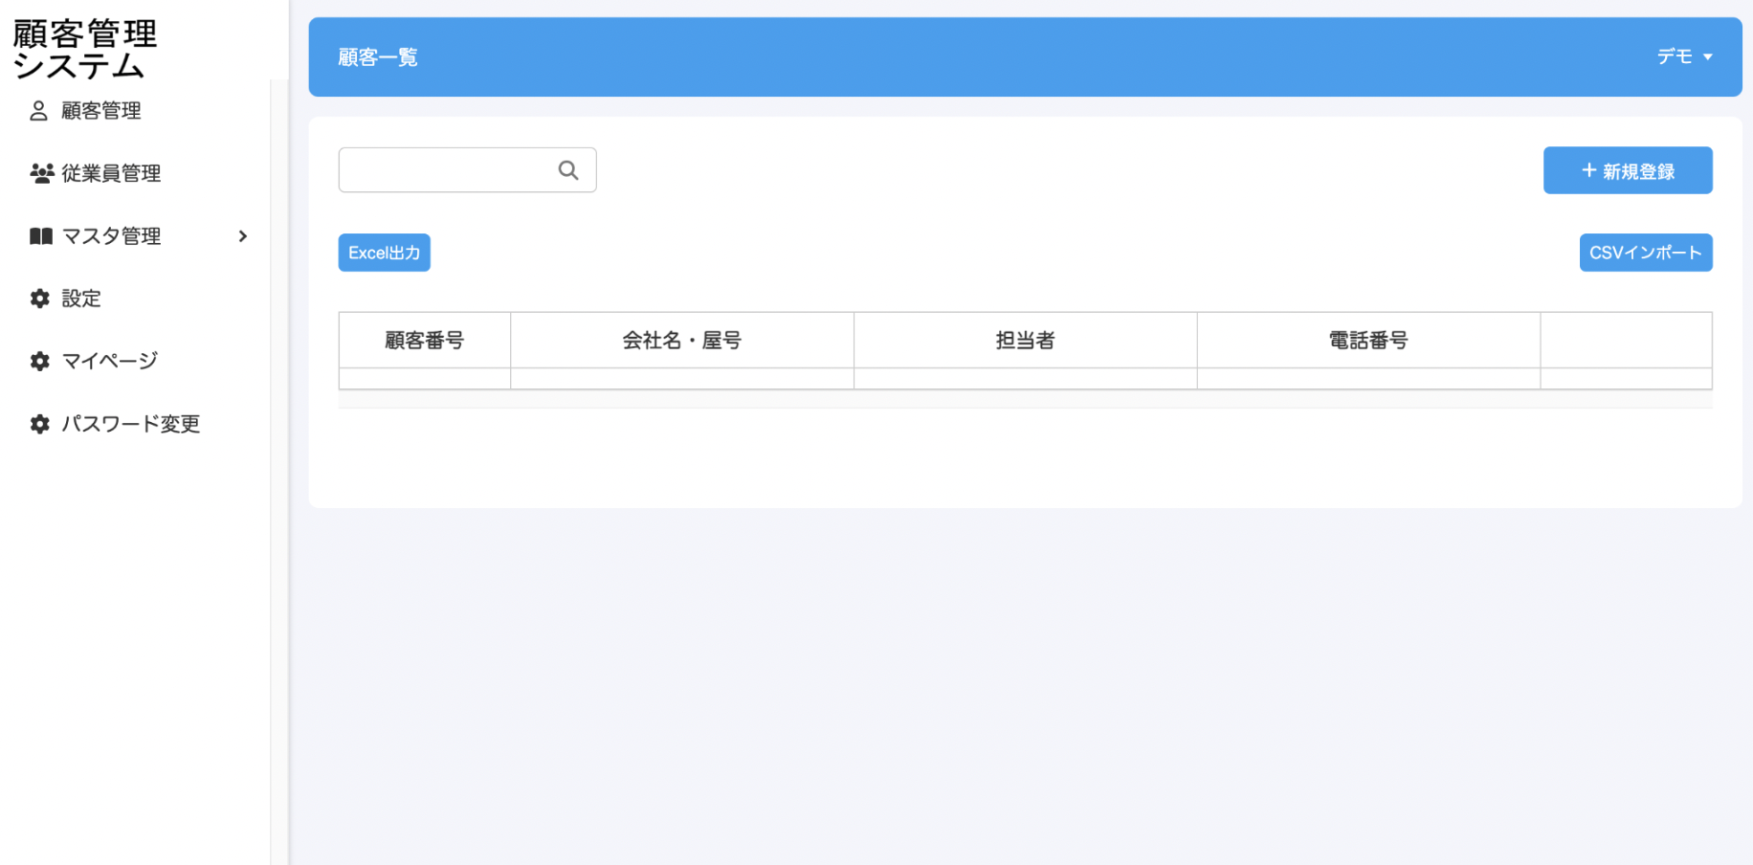Screen dimensions: 1753x865
Task: Click the gear icon beside マイページ
Action: [40, 361]
